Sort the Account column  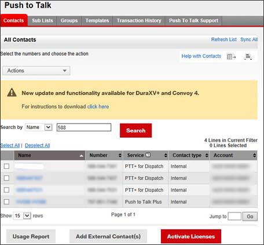tap(254, 155)
